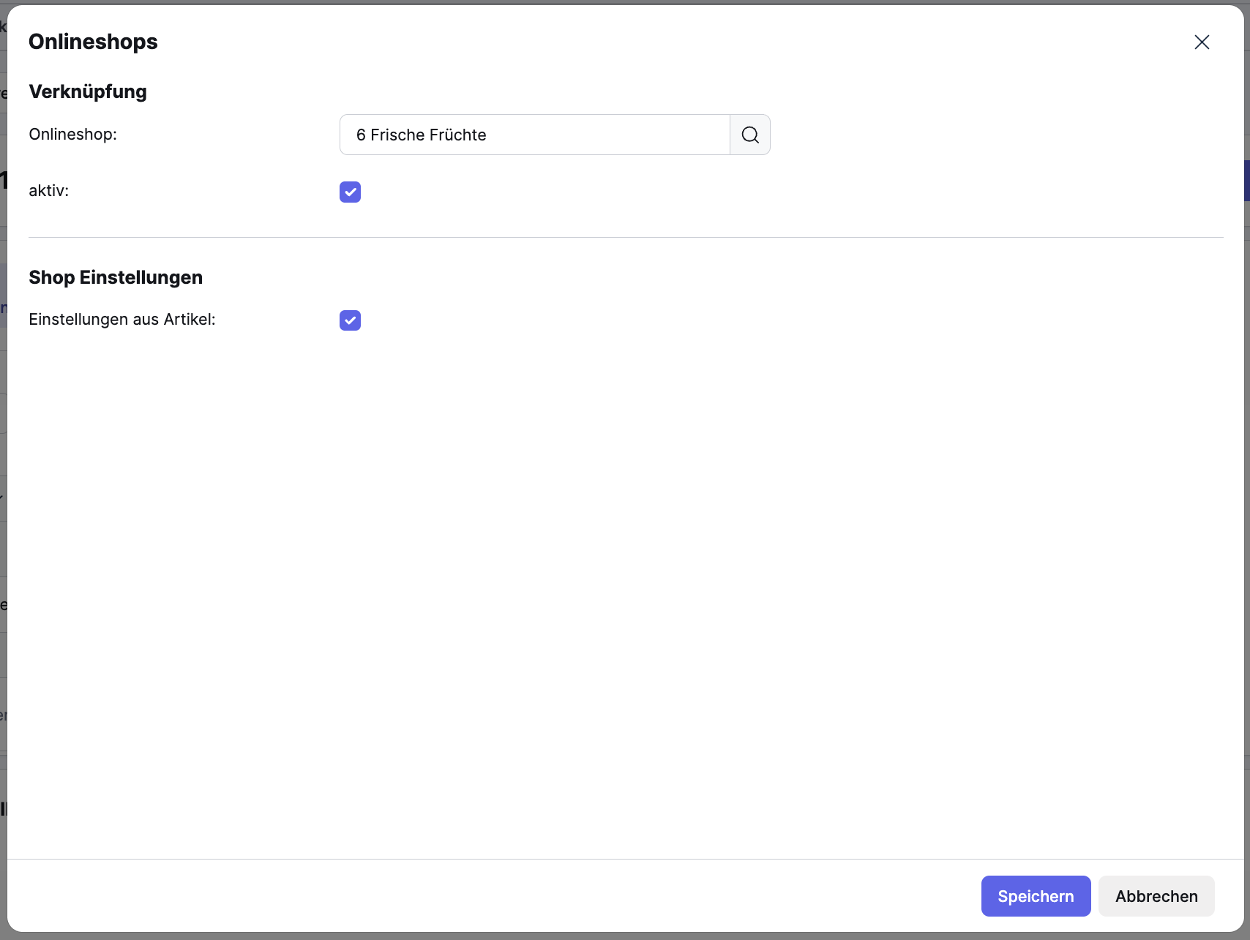Image resolution: width=1250 pixels, height=940 pixels.
Task: Select the value 6 Frische Früchte
Action: pyautogui.click(x=421, y=135)
